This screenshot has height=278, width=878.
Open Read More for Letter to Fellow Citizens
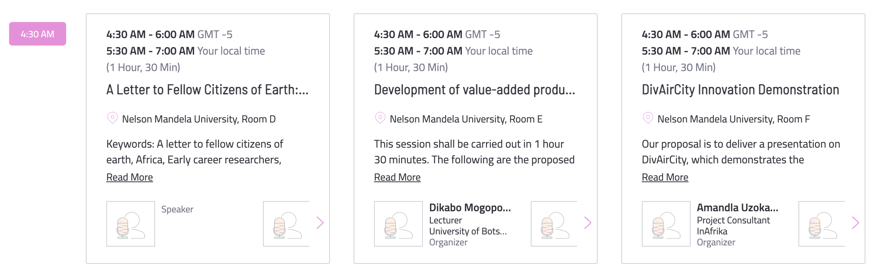coord(130,177)
